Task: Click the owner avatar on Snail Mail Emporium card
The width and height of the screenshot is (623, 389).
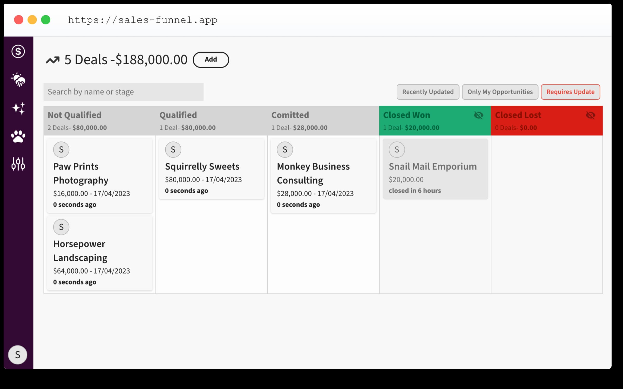Action: coord(397,150)
